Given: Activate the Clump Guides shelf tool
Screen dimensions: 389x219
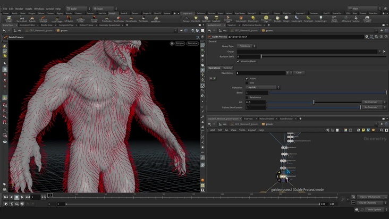Looking at the screenshot, I should click(131, 19).
